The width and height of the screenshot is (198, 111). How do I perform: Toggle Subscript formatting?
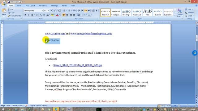pyautogui.click(x=41, y=15)
